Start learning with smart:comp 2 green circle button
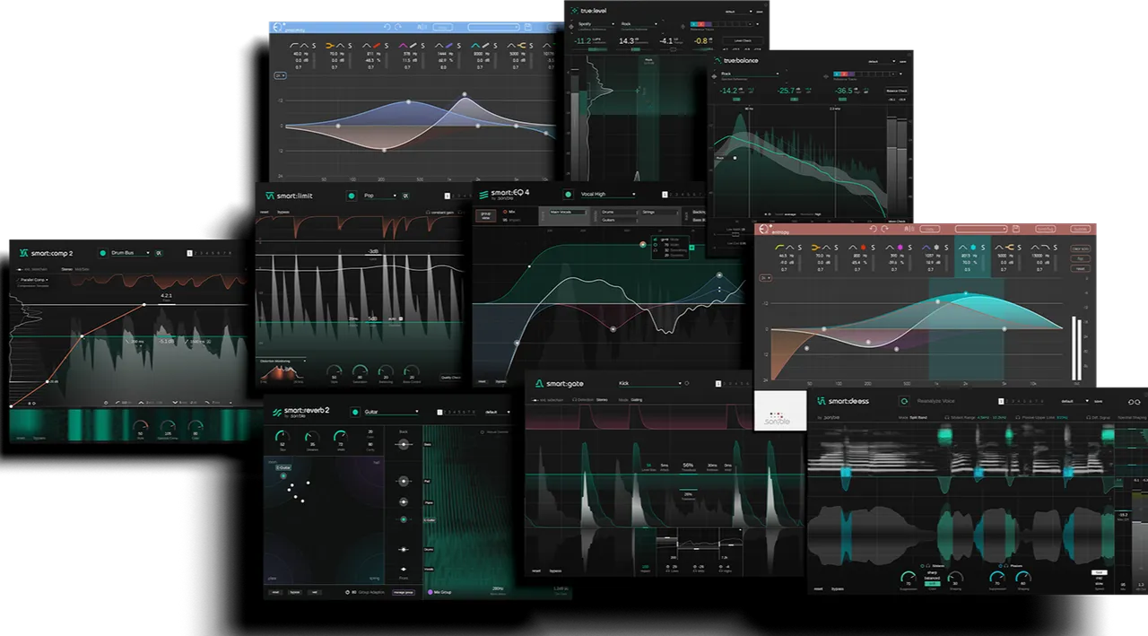Screen dimensions: 1148x636 [x=101, y=253]
